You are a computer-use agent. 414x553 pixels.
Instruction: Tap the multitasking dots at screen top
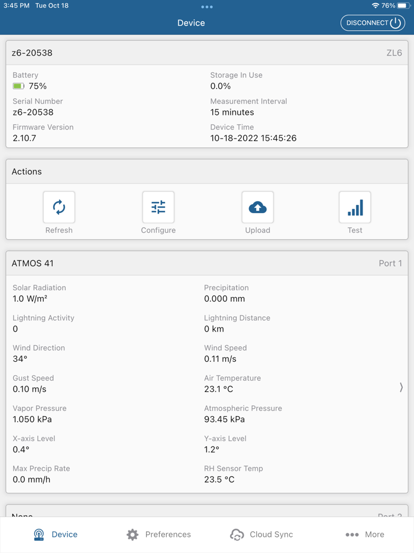click(206, 7)
